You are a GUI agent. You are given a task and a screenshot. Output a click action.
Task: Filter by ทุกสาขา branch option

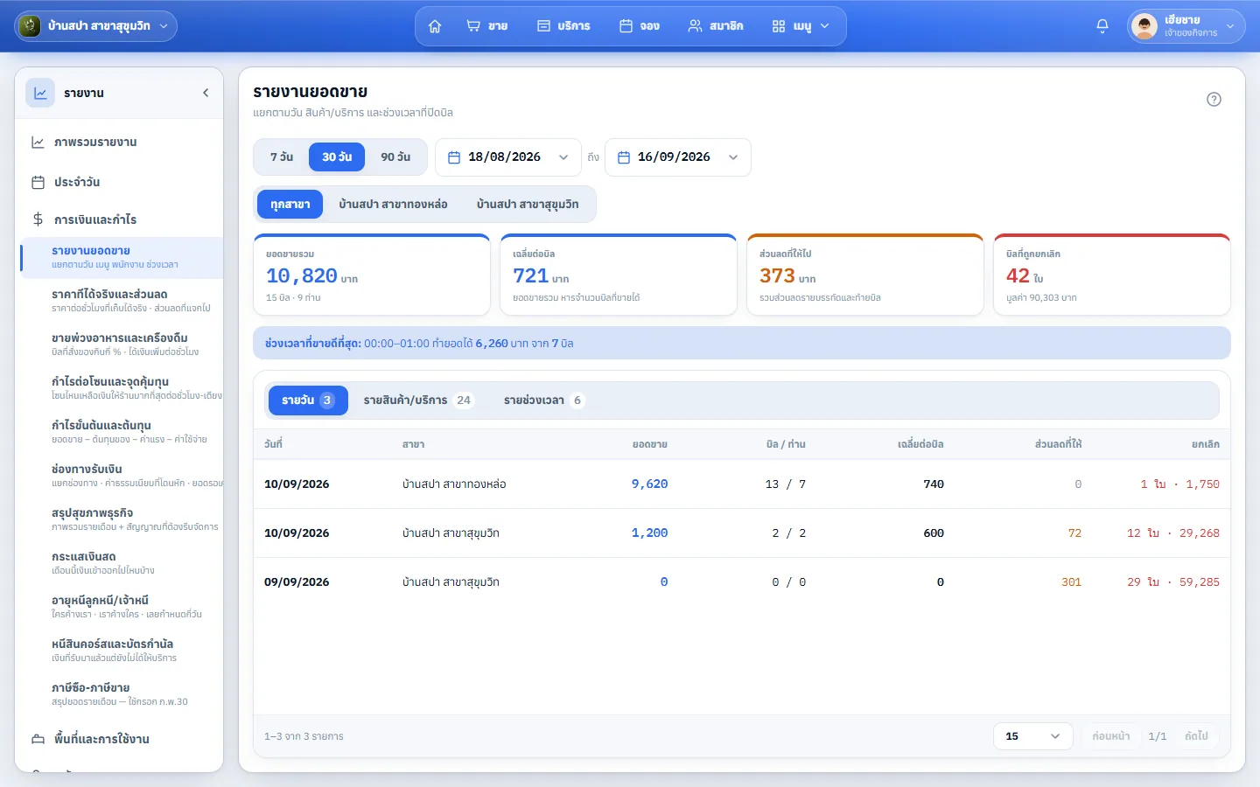point(290,205)
